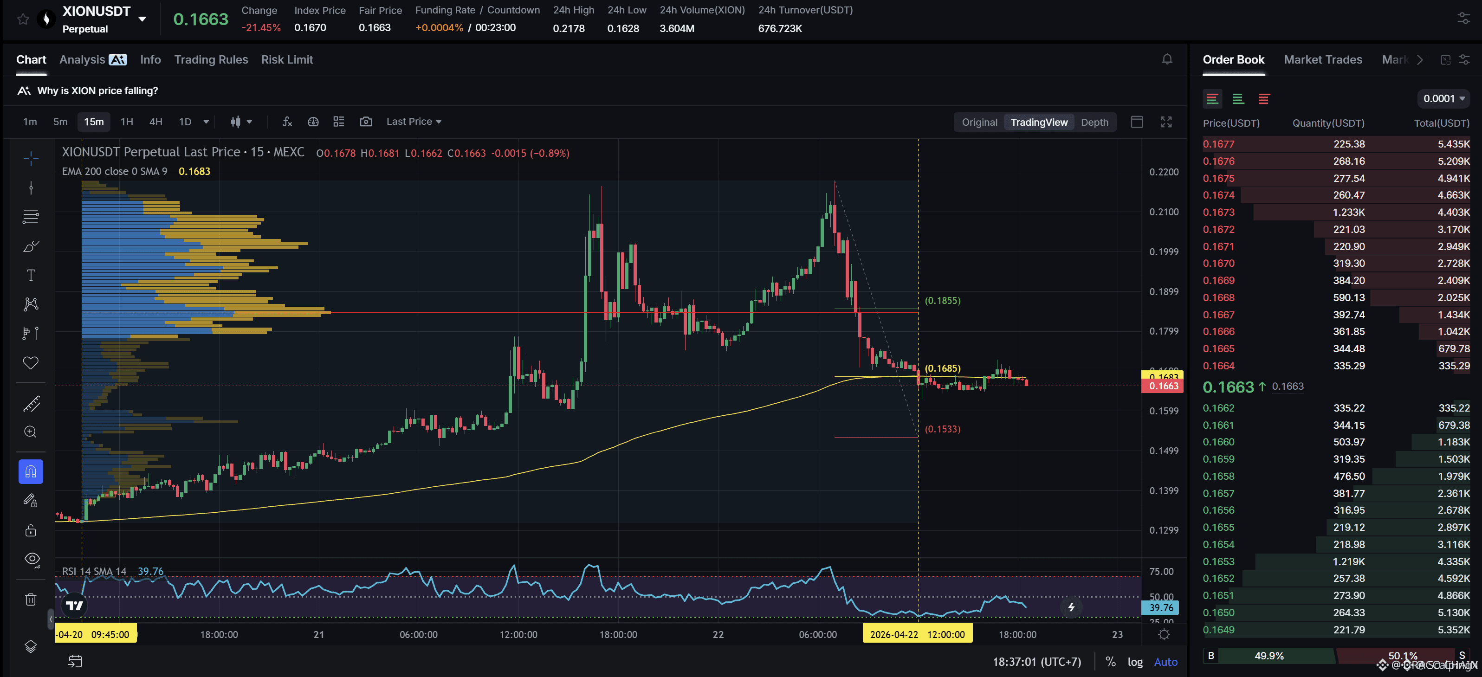
Task: Switch chart to Original view
Action: point(979,123)
